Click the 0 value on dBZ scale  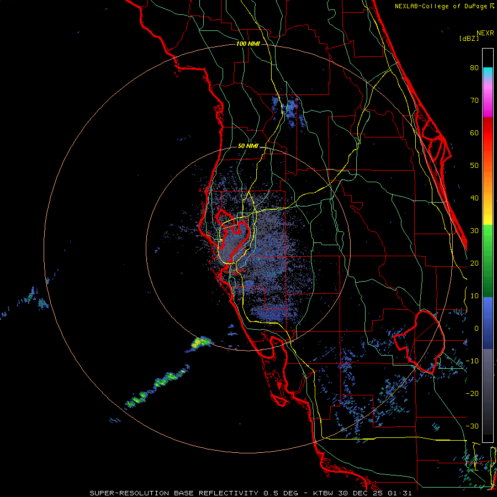[477, 329]
